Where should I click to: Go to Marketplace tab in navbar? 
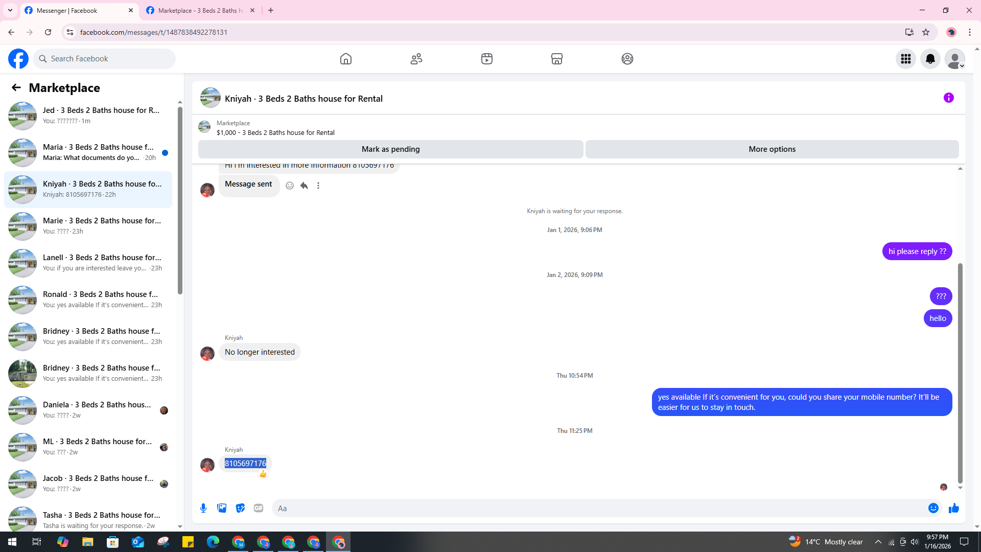tap(556, 59)
